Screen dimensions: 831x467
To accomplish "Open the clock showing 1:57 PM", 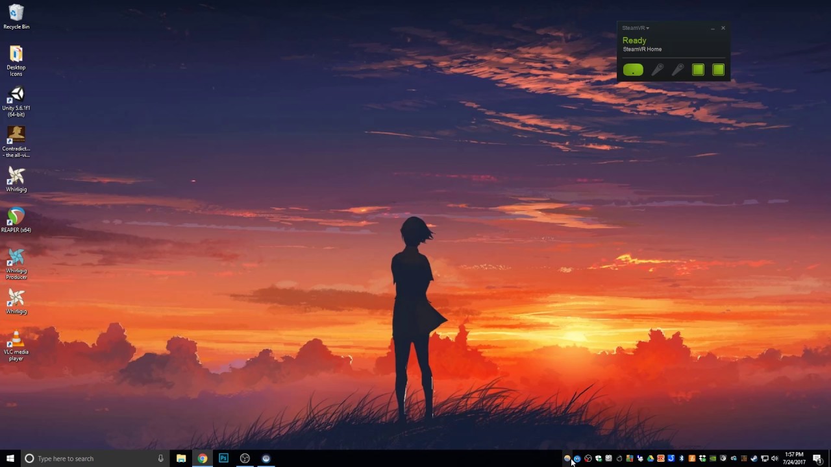I will [795, 459].
